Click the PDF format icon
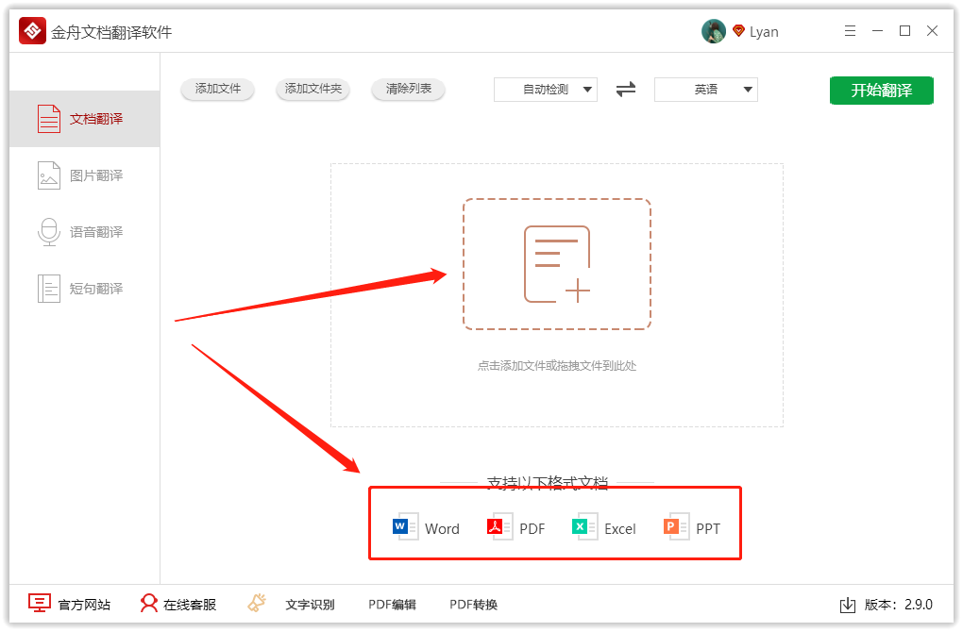Screen dimensions: 963x632 coord(500,526)
